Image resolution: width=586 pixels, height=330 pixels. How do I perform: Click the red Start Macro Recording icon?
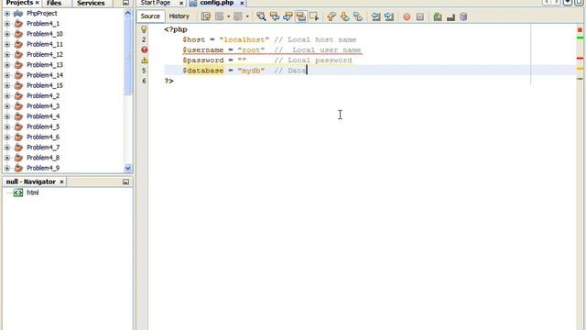pyautogui.click(x=407, y=16)
